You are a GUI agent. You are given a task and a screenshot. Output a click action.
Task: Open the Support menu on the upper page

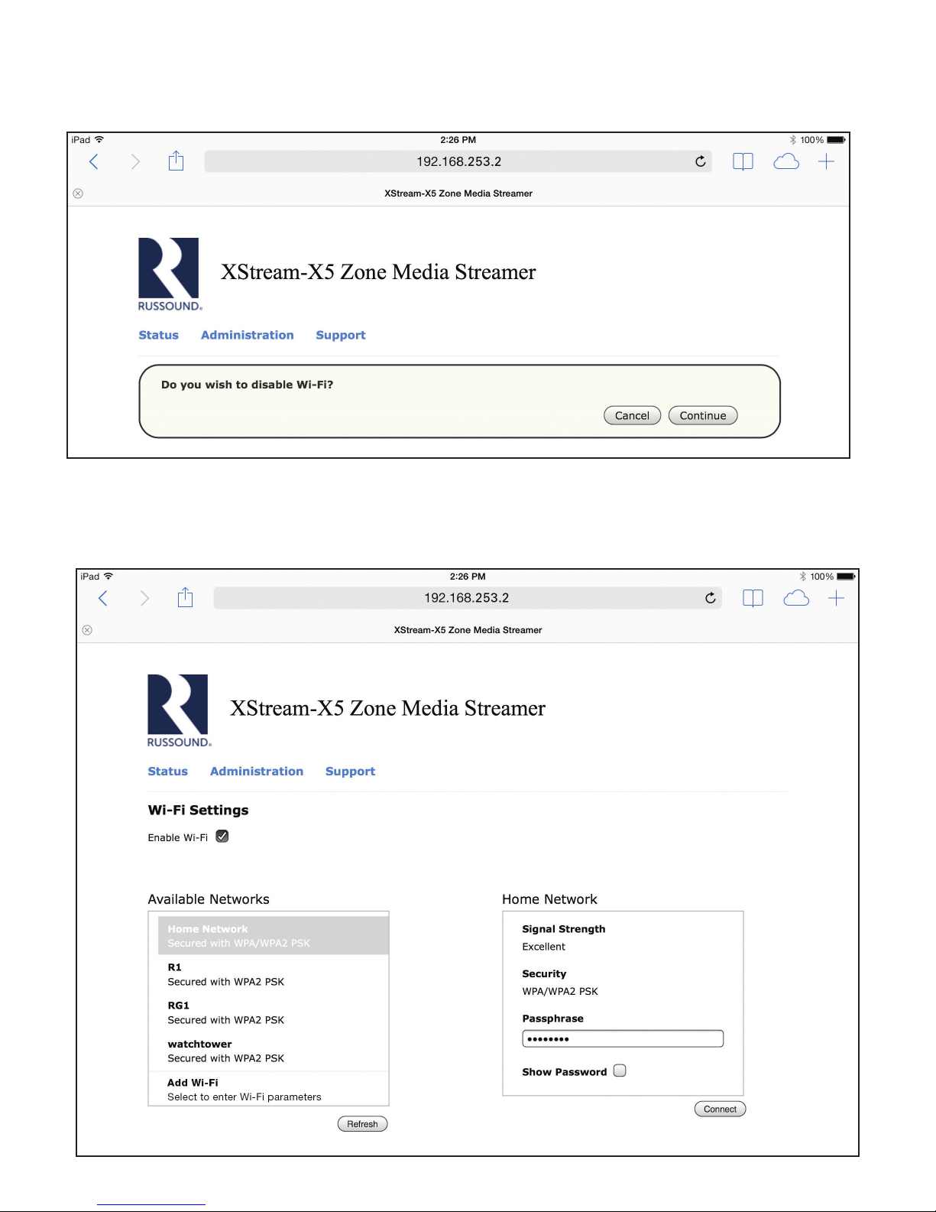click(x=341, y=335)
